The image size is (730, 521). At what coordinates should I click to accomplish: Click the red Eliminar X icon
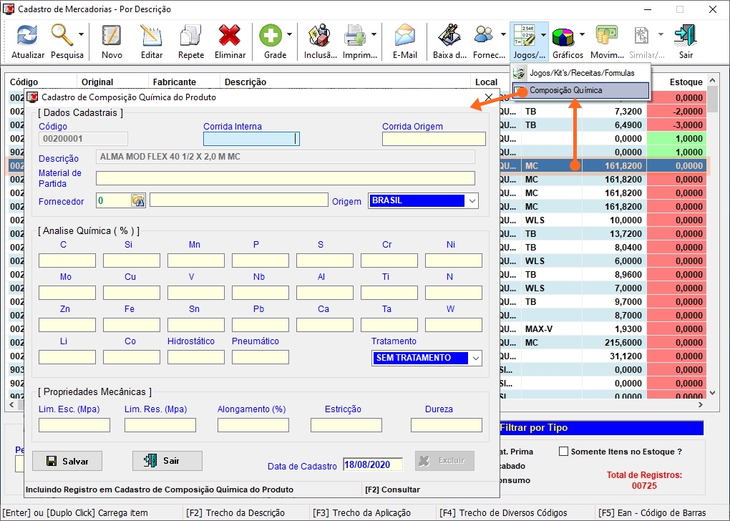[230, 36]
